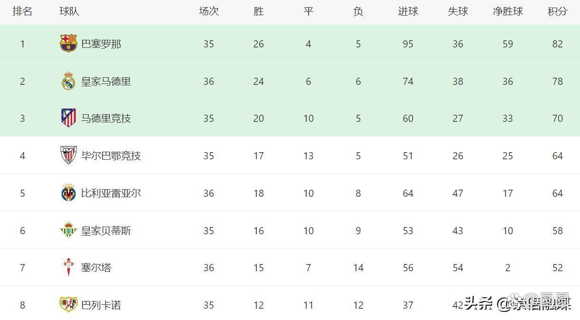Click the 头条 watermark account link
This screenshot has width=580, height=320.
click(518, 302)
